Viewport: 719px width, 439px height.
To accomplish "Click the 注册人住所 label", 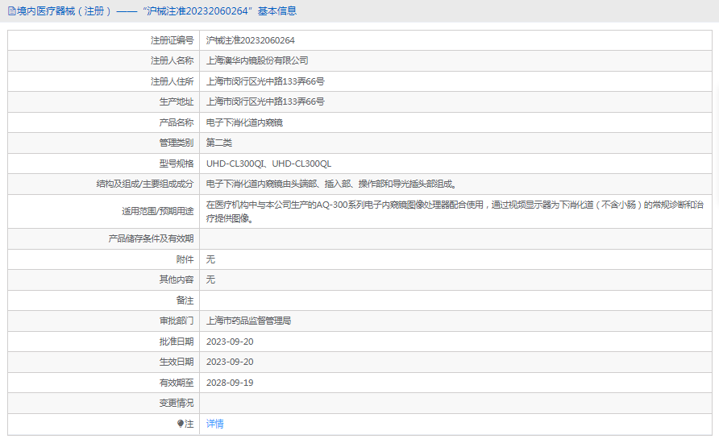I will coord(172,81).
